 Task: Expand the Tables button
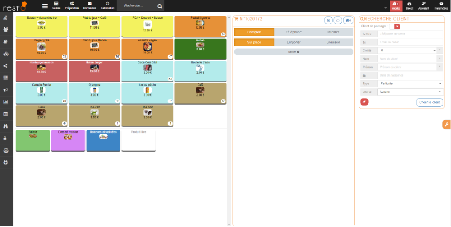pyautogui.click(x=294, y=52)
